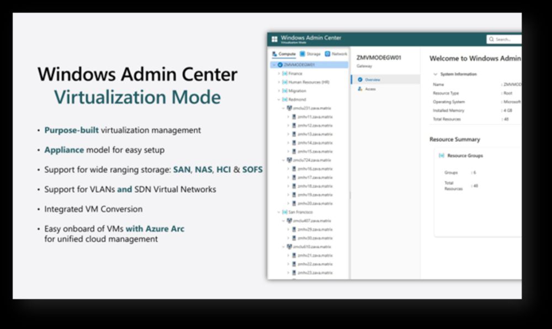Click the zmhv21.zava.matrix server icon
The width and height of the screenshot is (552, 329).
coord(294,256)
